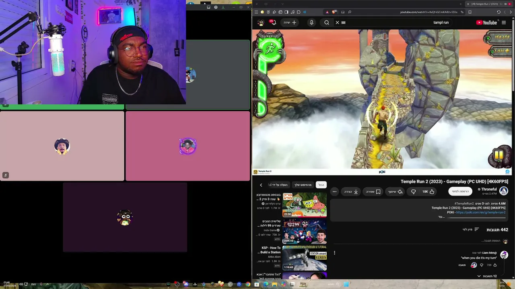Dislike the Temple Run 2 video
The image size is (515, 289).
(x=413, y=191)
